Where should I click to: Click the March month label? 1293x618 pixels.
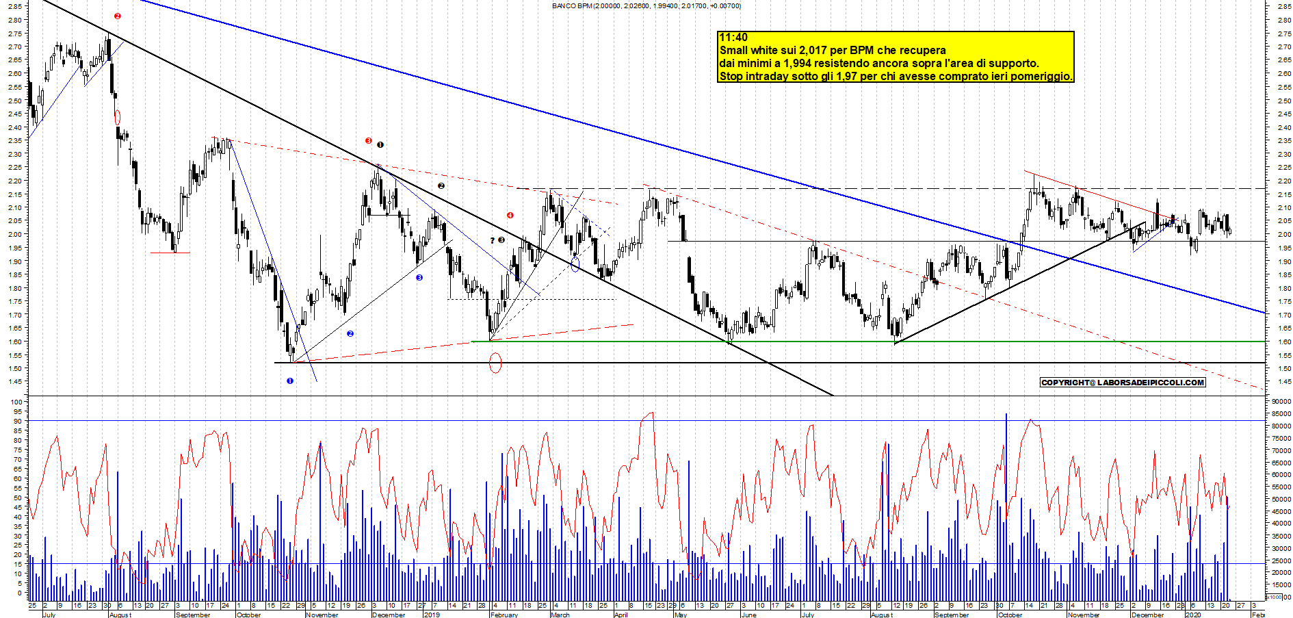point(560,615)
